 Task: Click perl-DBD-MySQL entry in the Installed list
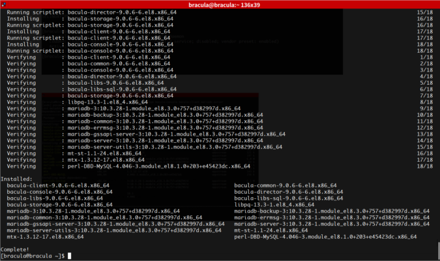(x=325, y=237)
